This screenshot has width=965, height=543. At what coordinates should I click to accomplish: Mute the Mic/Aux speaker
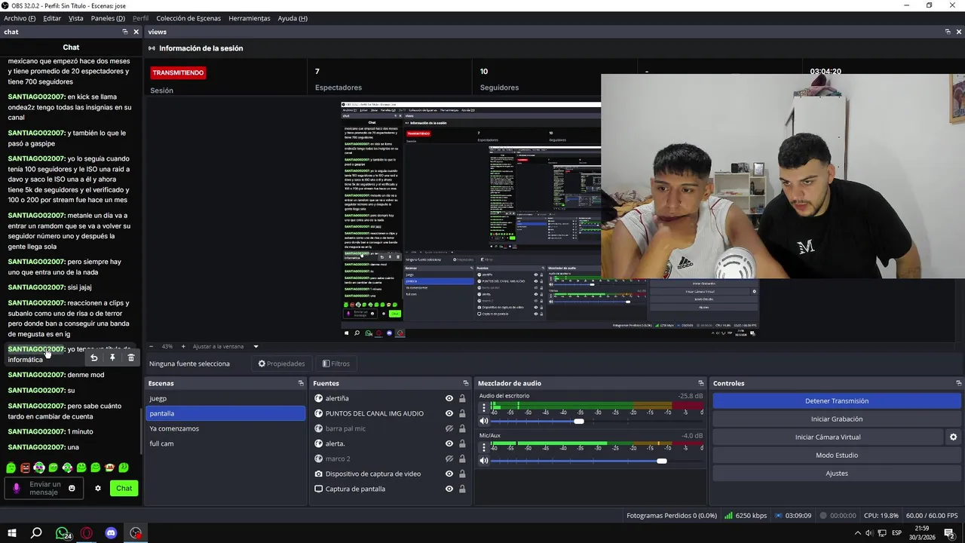pos(484,461)
